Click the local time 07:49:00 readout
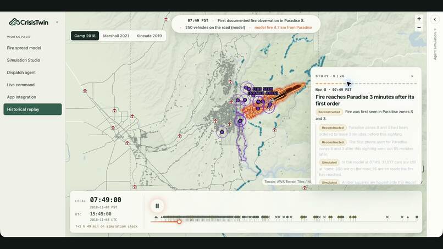The height and width of the screenshot is (249, 443). coord(106,200)
